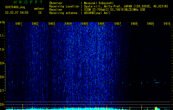Click the date 02.03.07 04:00

(x=17, y=13)
